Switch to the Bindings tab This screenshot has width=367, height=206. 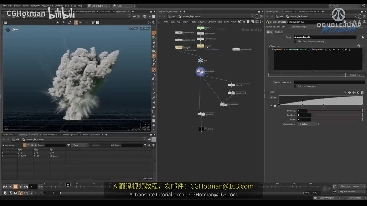coord(278,32)
